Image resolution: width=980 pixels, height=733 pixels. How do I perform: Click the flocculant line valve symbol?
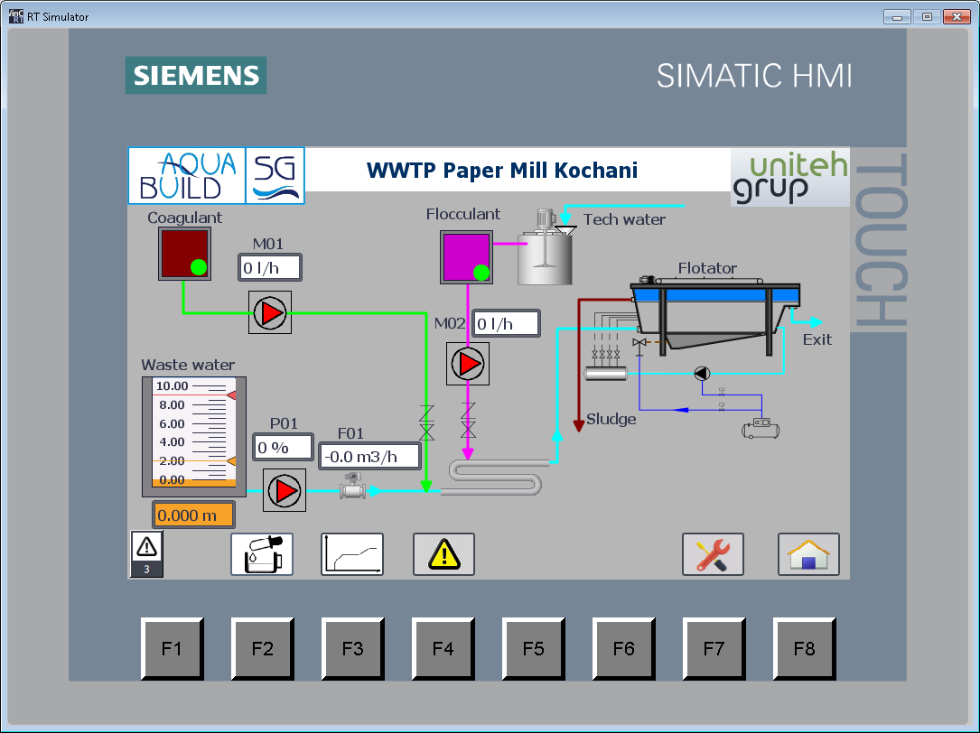pyautogui.click(x=468, y=421)
